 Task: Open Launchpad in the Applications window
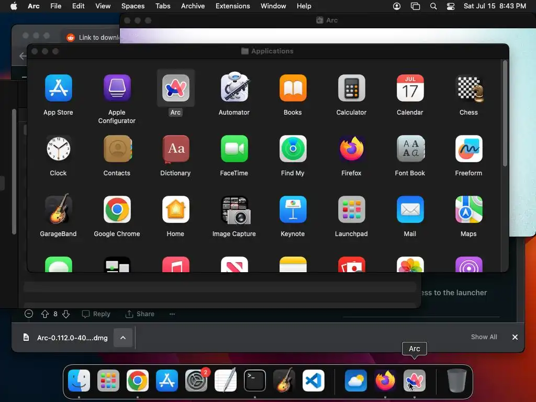click(x=351, y=209)
